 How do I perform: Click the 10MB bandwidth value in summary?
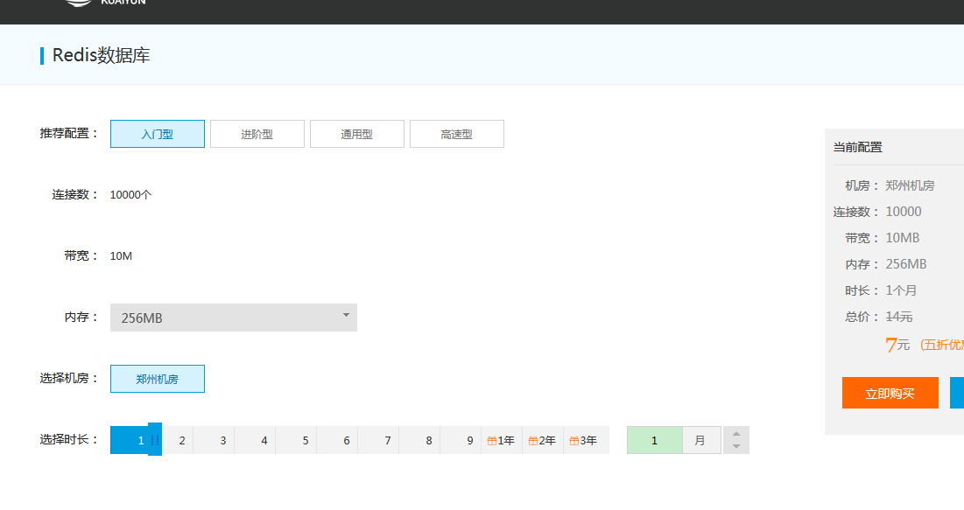coord(903,238)
